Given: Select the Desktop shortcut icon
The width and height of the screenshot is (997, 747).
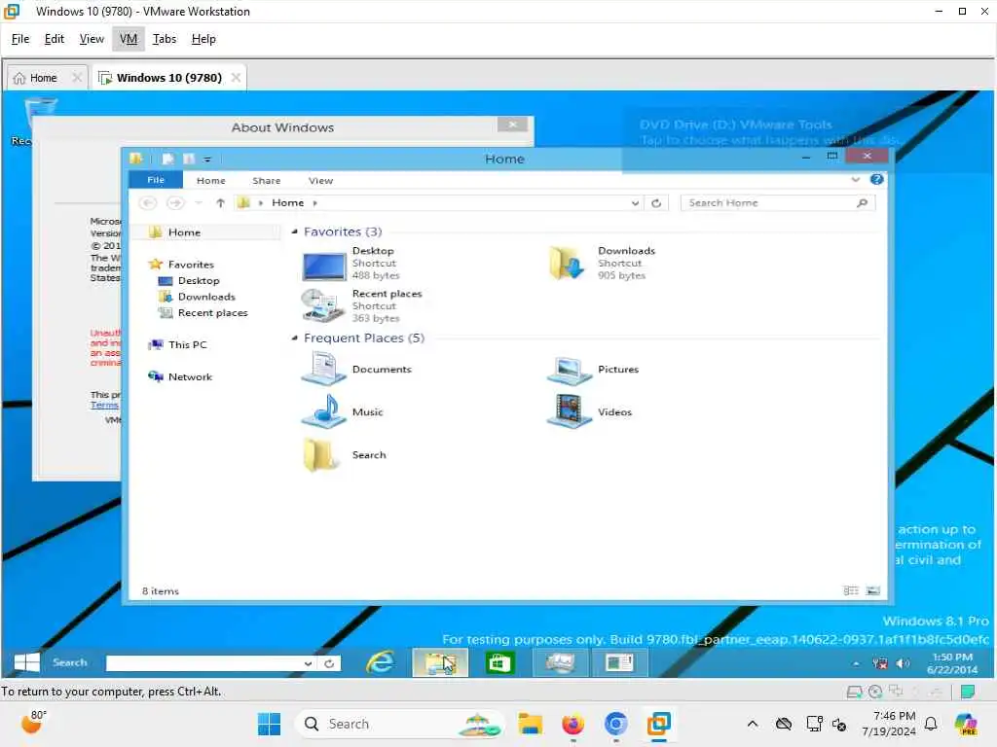Looking at the screenshot, I should click(x=323, y=265).
